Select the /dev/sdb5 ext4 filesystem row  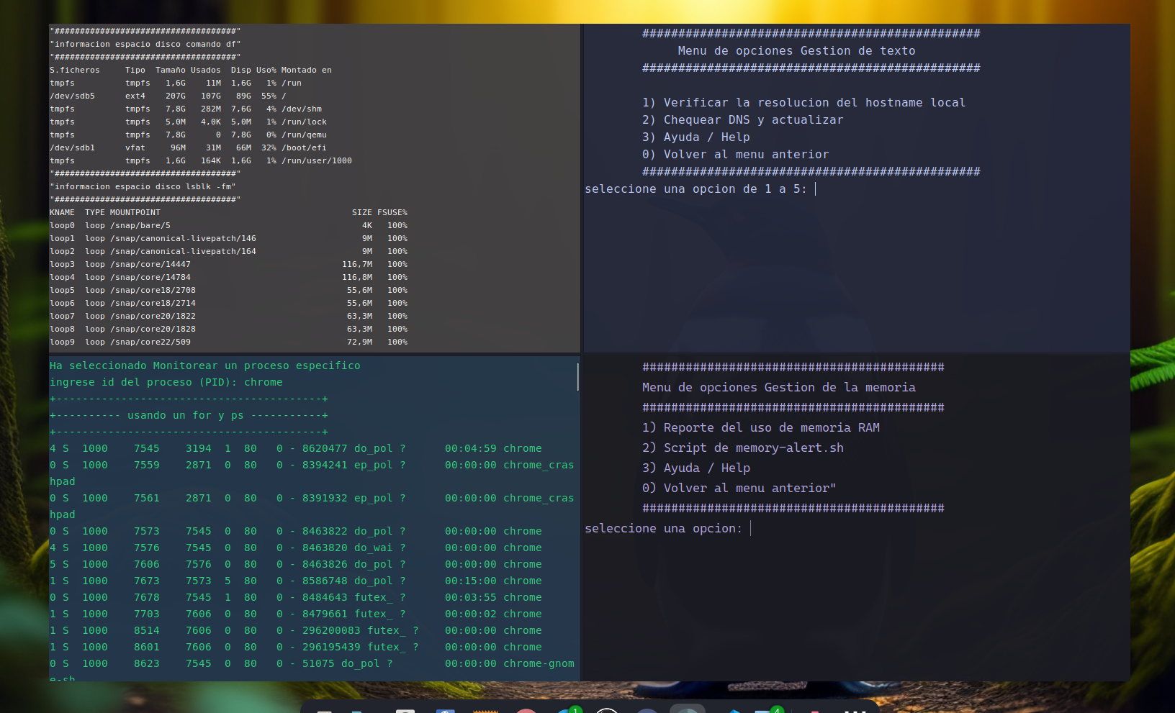168,96
